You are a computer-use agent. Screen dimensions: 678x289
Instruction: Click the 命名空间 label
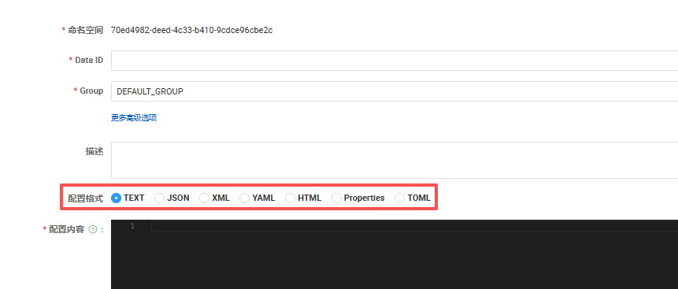coord(85,30)
